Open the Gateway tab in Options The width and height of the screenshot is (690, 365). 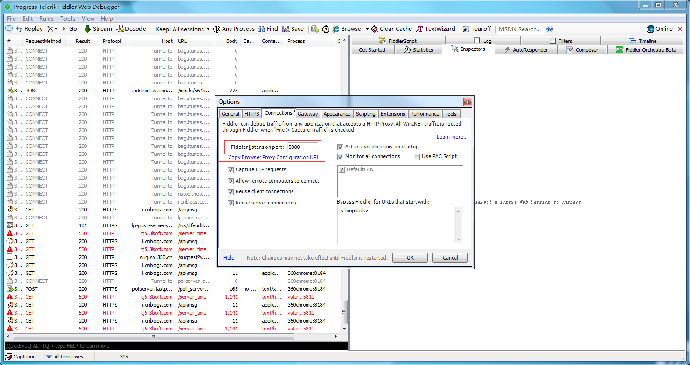[308, 114]
